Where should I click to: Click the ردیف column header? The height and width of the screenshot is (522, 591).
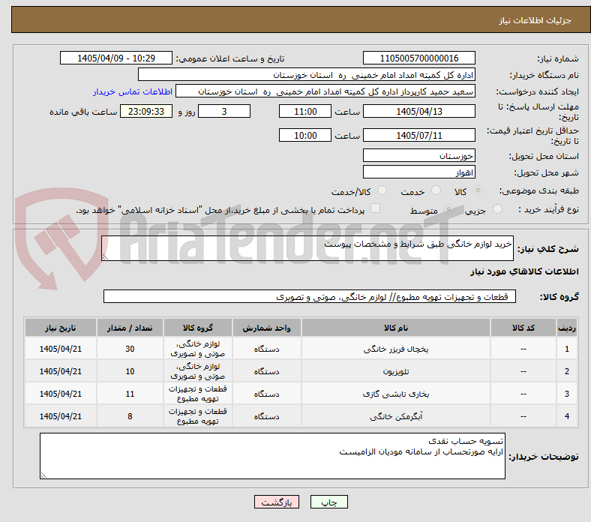pyautogui.click(x=566, y=328)
